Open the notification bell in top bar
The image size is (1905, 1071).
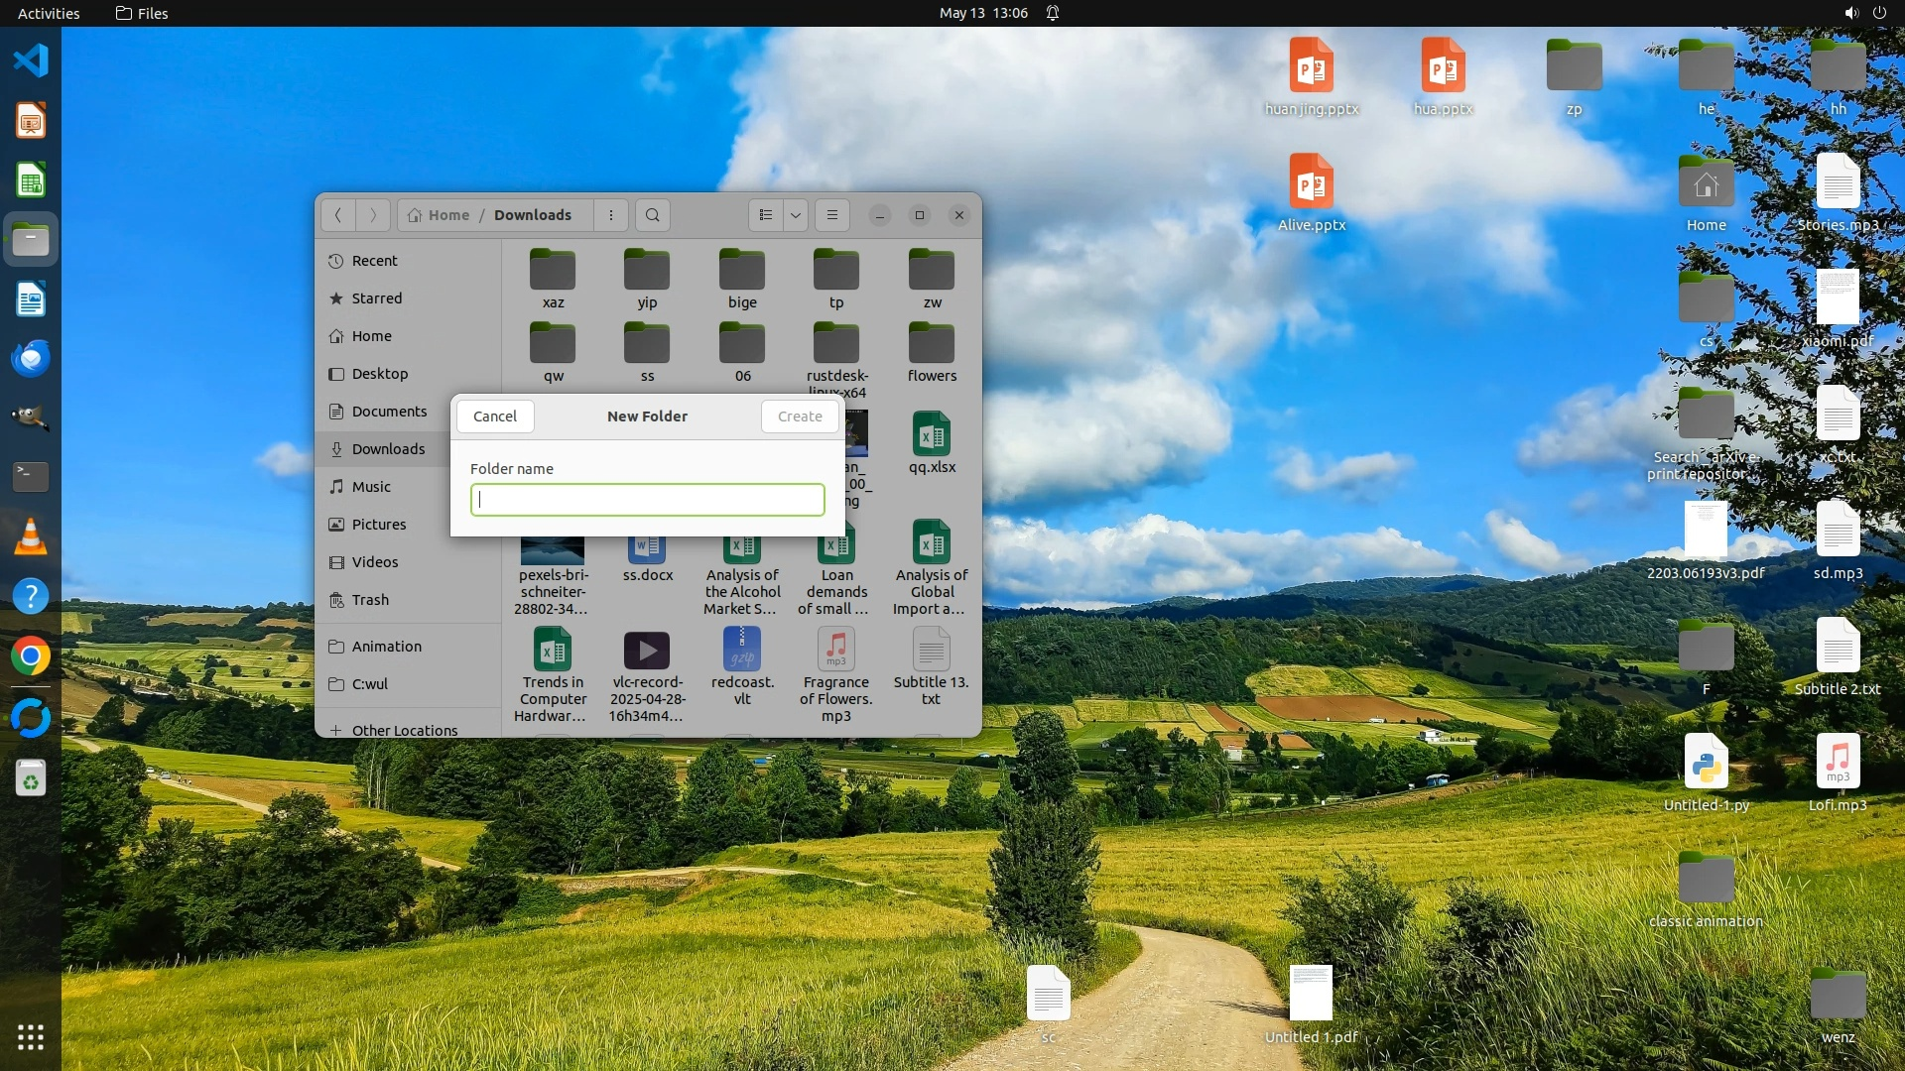click(x=1053, y=13)
